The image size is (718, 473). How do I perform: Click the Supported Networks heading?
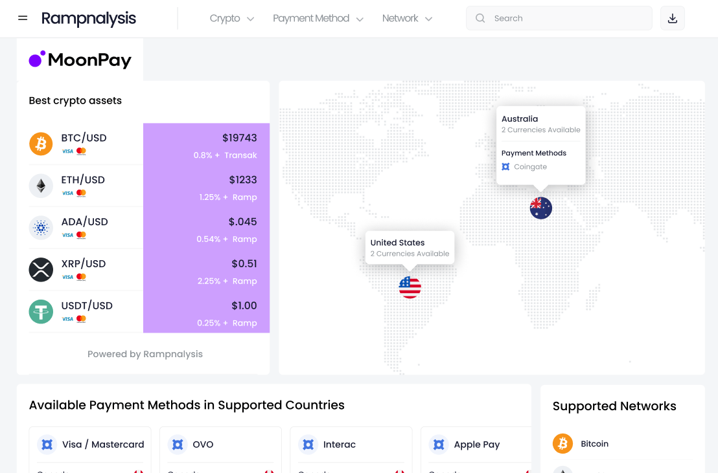coord(614,406)
